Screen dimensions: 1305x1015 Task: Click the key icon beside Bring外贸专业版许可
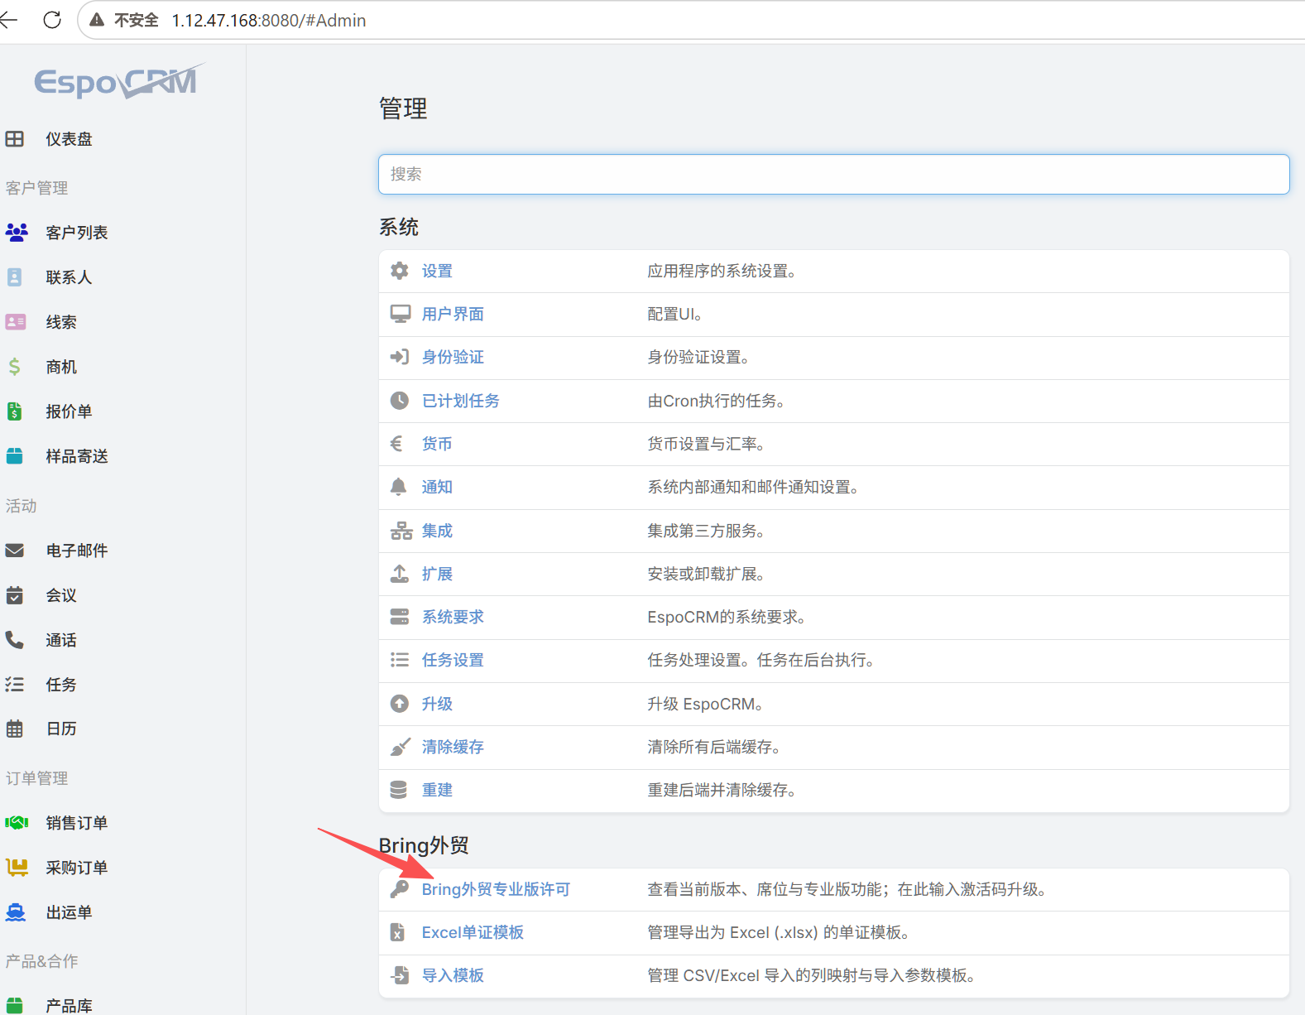coord(400,889)
